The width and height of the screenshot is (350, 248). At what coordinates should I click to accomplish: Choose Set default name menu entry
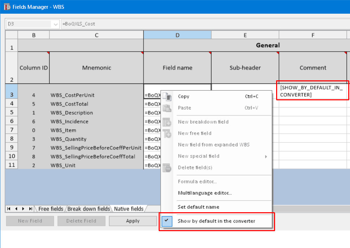198,207
